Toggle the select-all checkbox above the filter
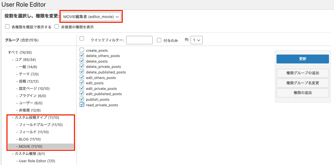This screenshot has height=165, width=334. coord(82,39)
